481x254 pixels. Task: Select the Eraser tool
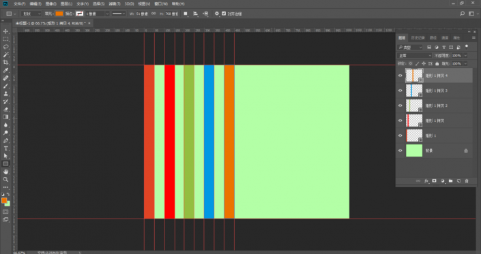pos(5,109)
